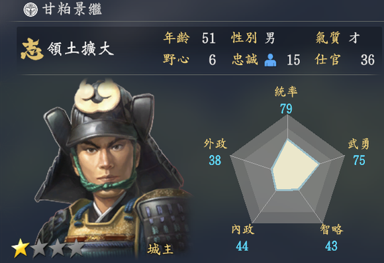
Task: Click the second gray rank star
Action: pyautogui.click(x=39, y=248)
